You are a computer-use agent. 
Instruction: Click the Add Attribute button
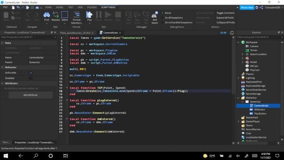[x=31, y=95]
